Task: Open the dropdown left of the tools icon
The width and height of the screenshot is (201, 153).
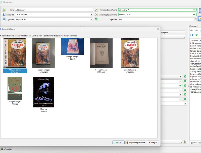Action: point(171,142)
